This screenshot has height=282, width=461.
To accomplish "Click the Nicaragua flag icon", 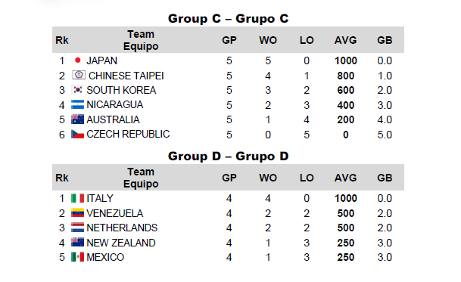I will pyautogui.click(x=78, y=104).
